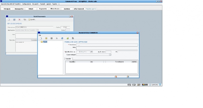203x108 pixels.
Task: Open the File menu in Modelli window
Action: (x=40, y=35)
